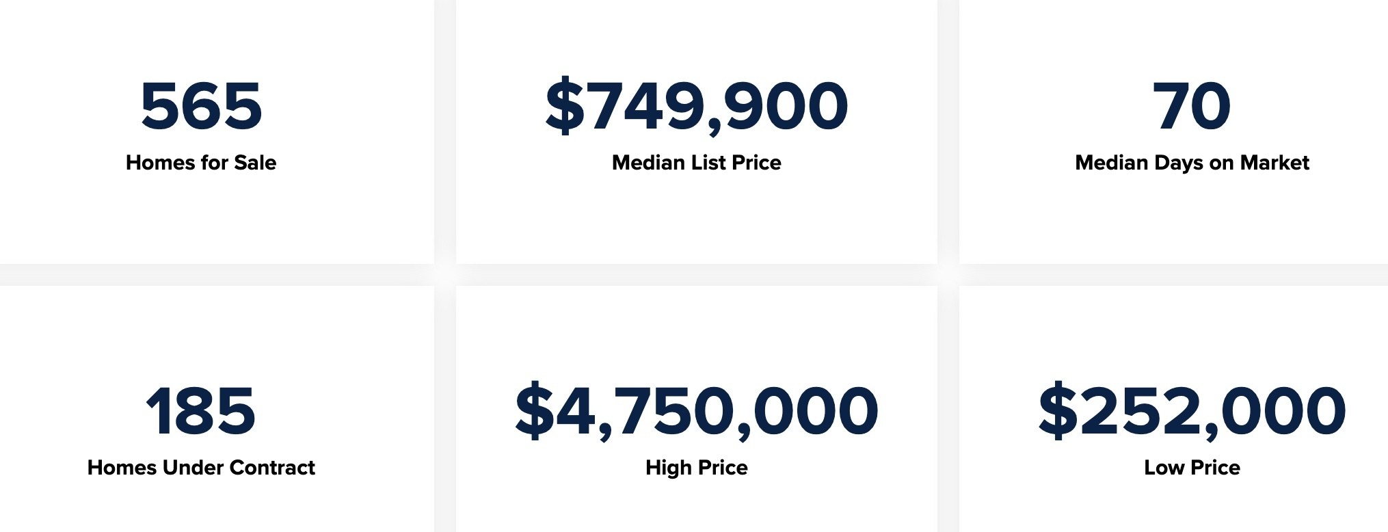The width and height of the screenshot is (1388, 532).
Task: Click the 185 homes under contract number
Action: (201, 411)
